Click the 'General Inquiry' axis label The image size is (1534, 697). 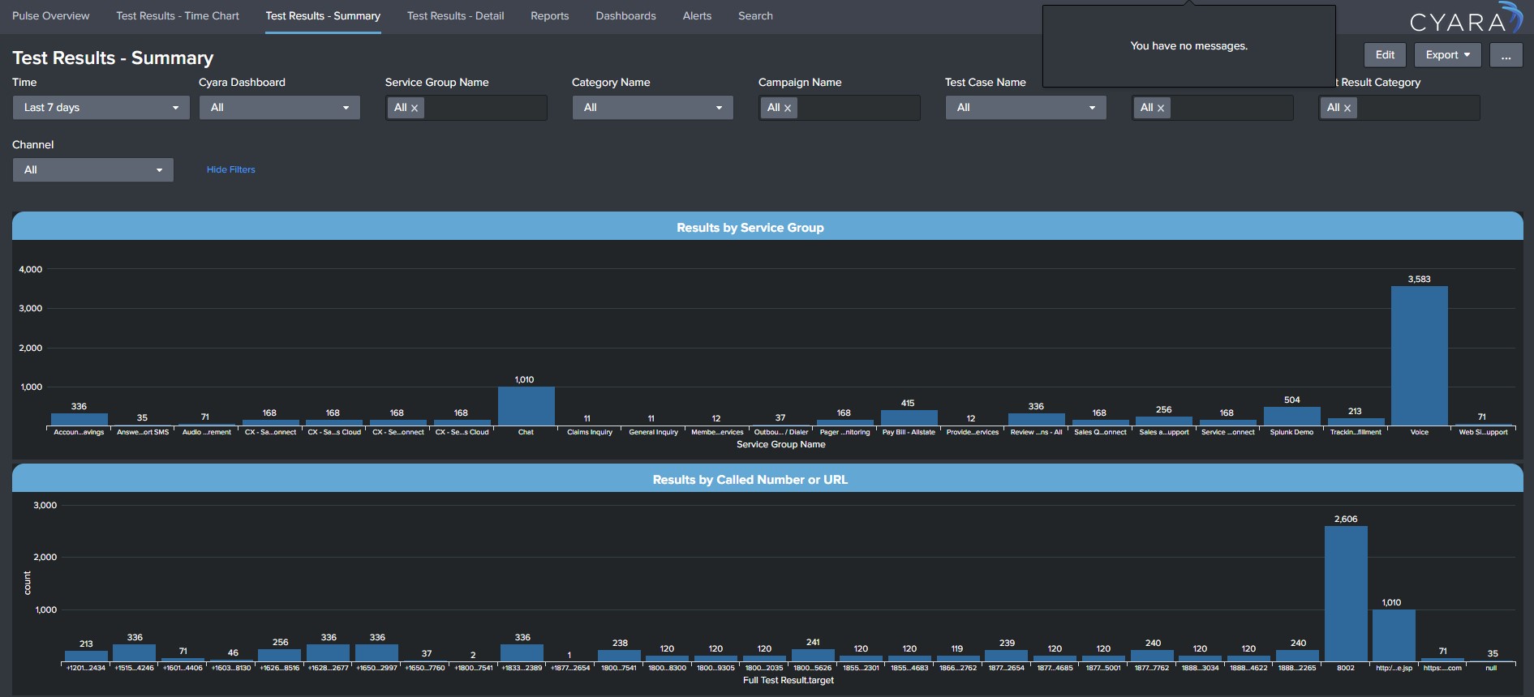pos(653,432)
